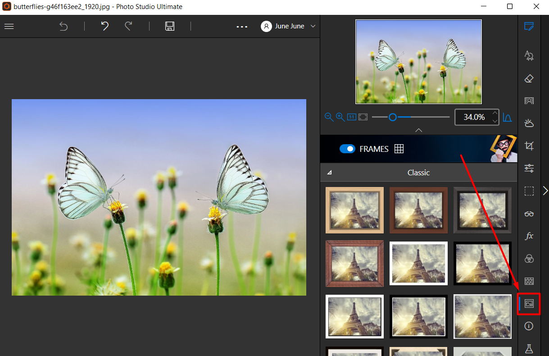549x356 pixels.
Task: Open the fx effects panel
Action: tap(529, 236)
